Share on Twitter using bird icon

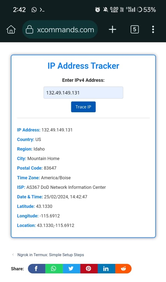(x=71, y=268)
